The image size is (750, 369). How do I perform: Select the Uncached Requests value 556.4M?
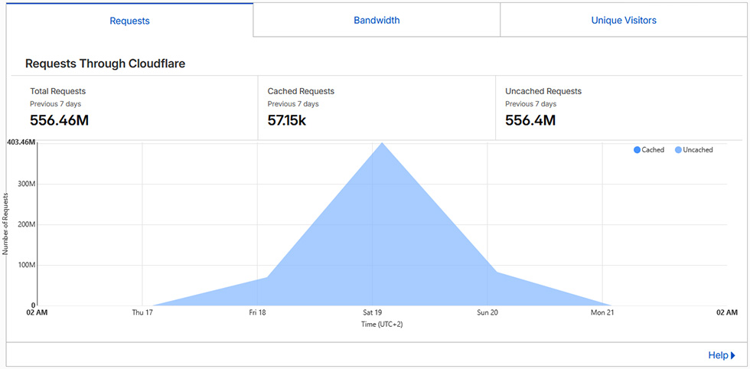(530, 120)
